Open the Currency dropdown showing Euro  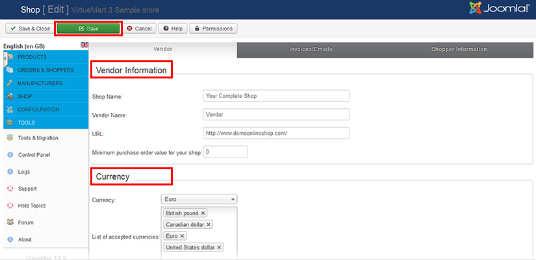(x=199, y=200)
